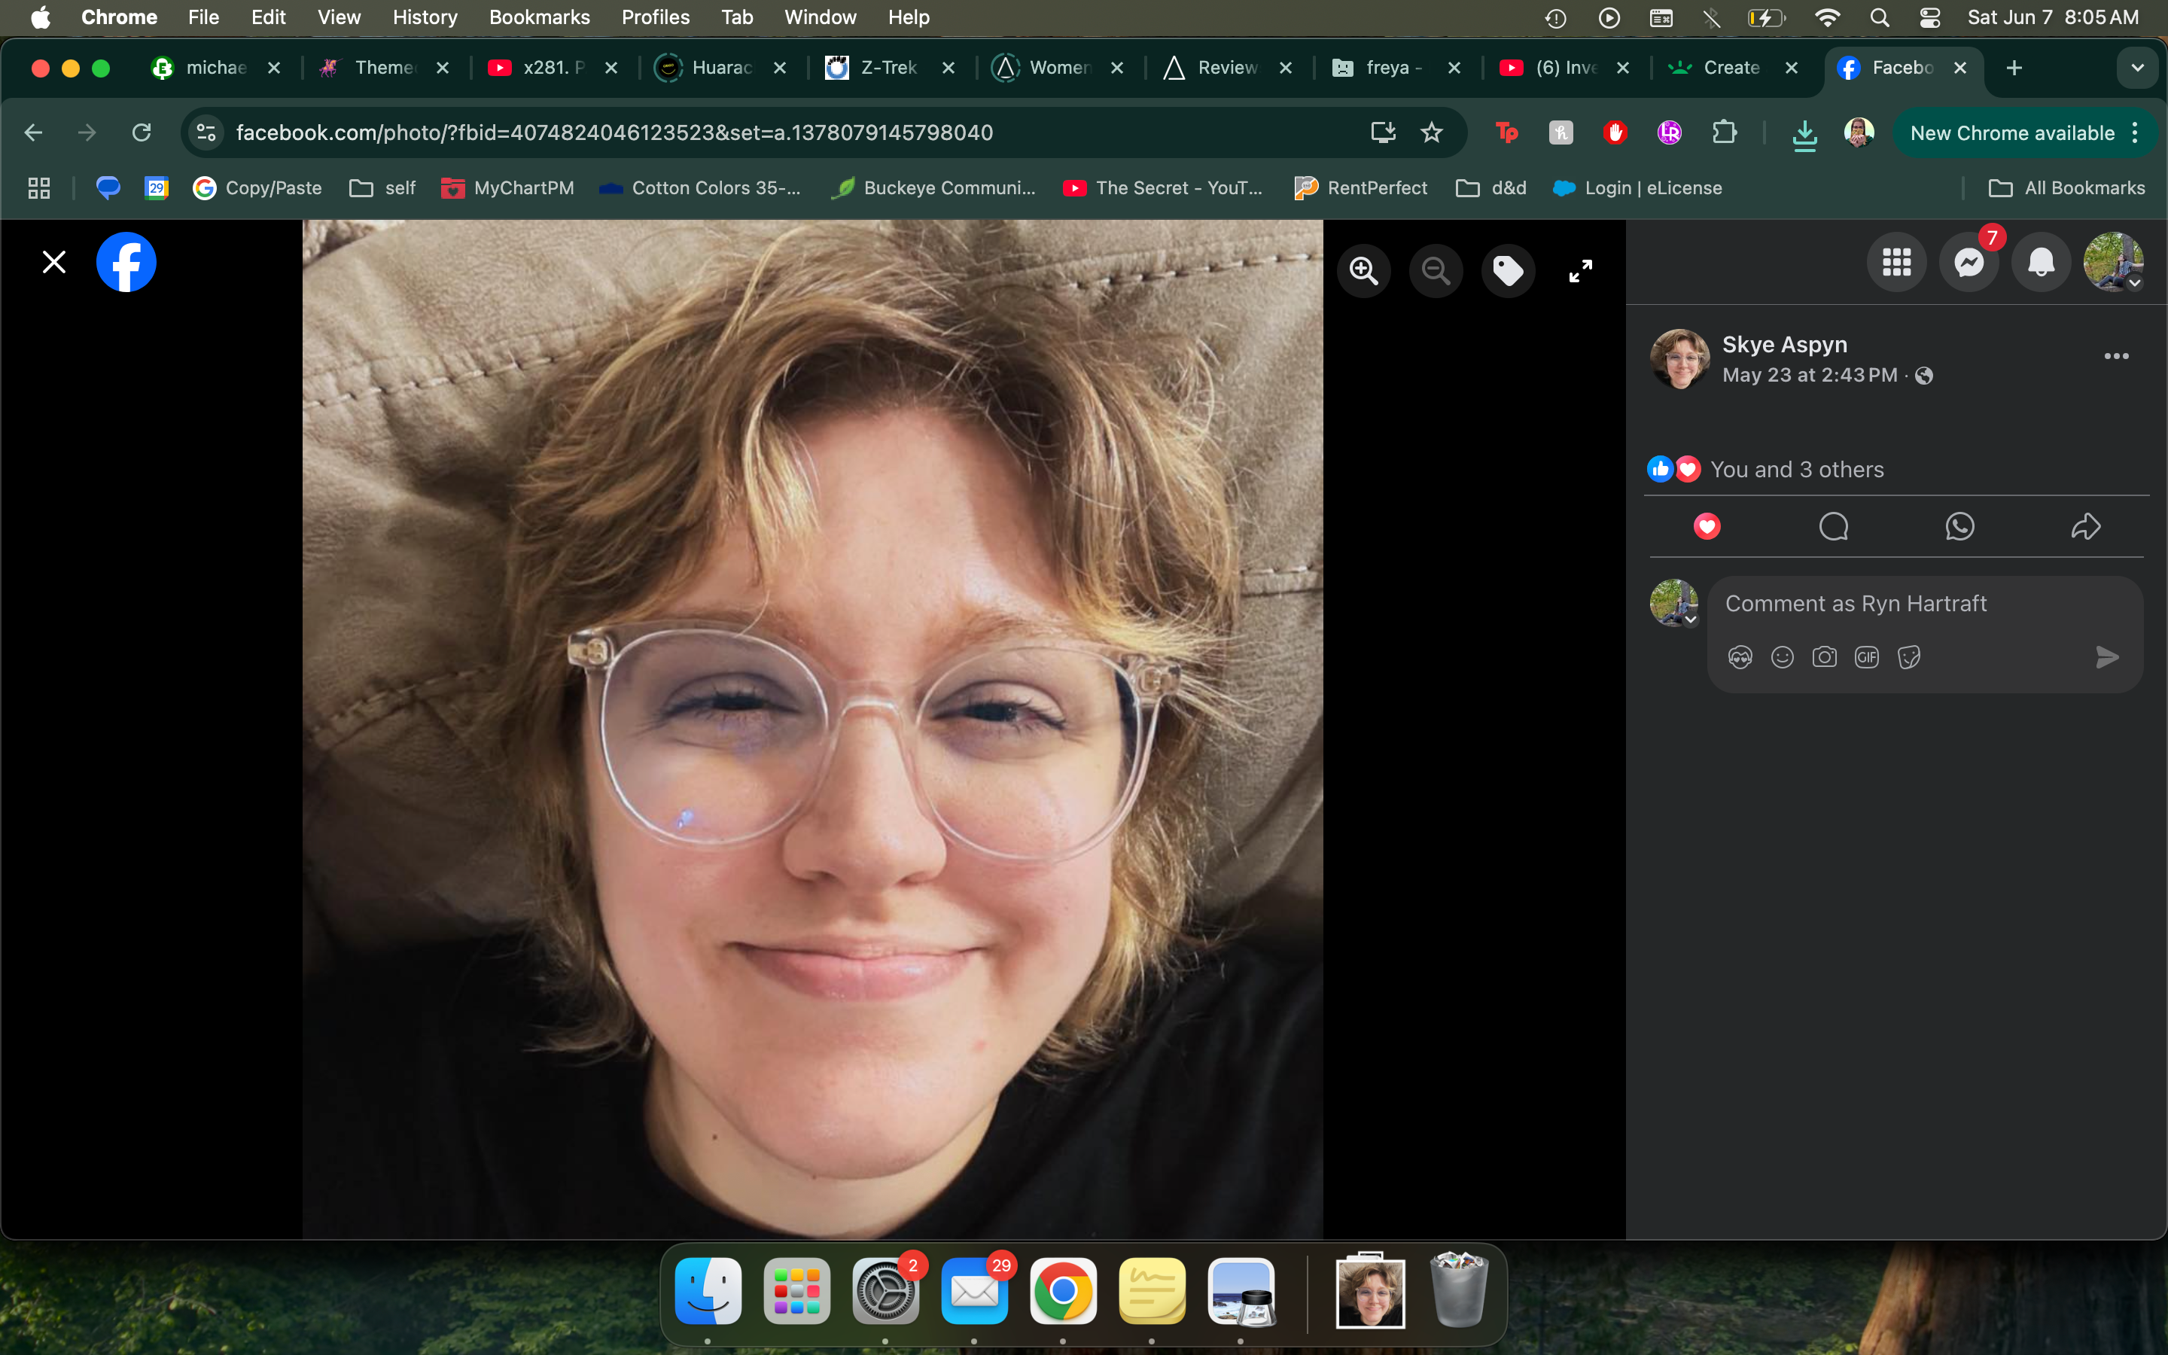This screenshot has width=2168, height=1355.
Task: Open Skye Aspyn's profile name link
Action: 1783,345
